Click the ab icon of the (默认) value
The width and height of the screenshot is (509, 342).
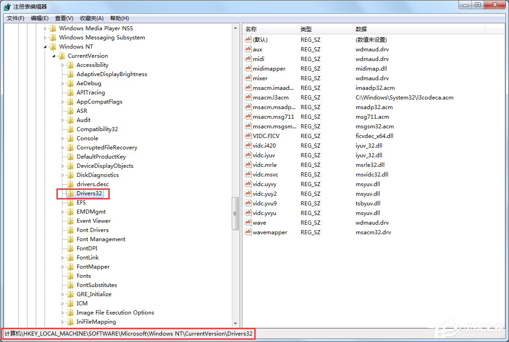(248, 39)
